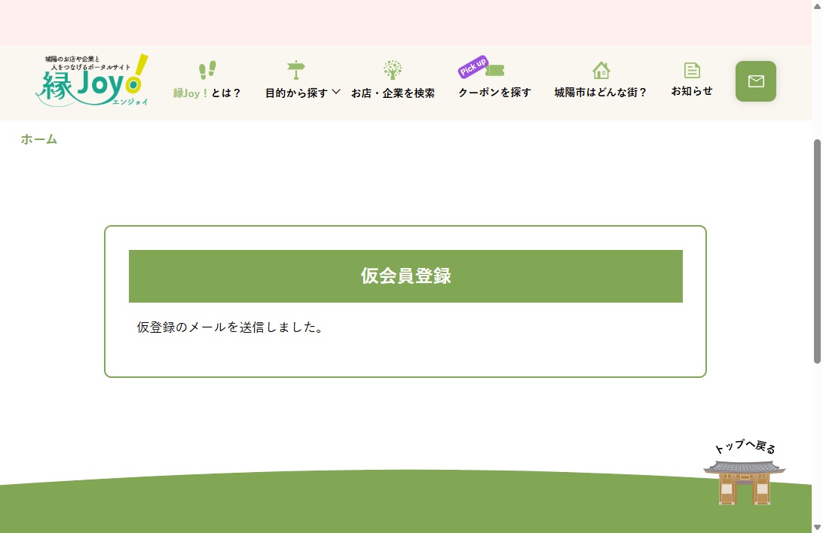The height and width of the screenshot is (533, 823).
Task: Click the footprints icon above 縁Joy！とは？
Action: 207,69
